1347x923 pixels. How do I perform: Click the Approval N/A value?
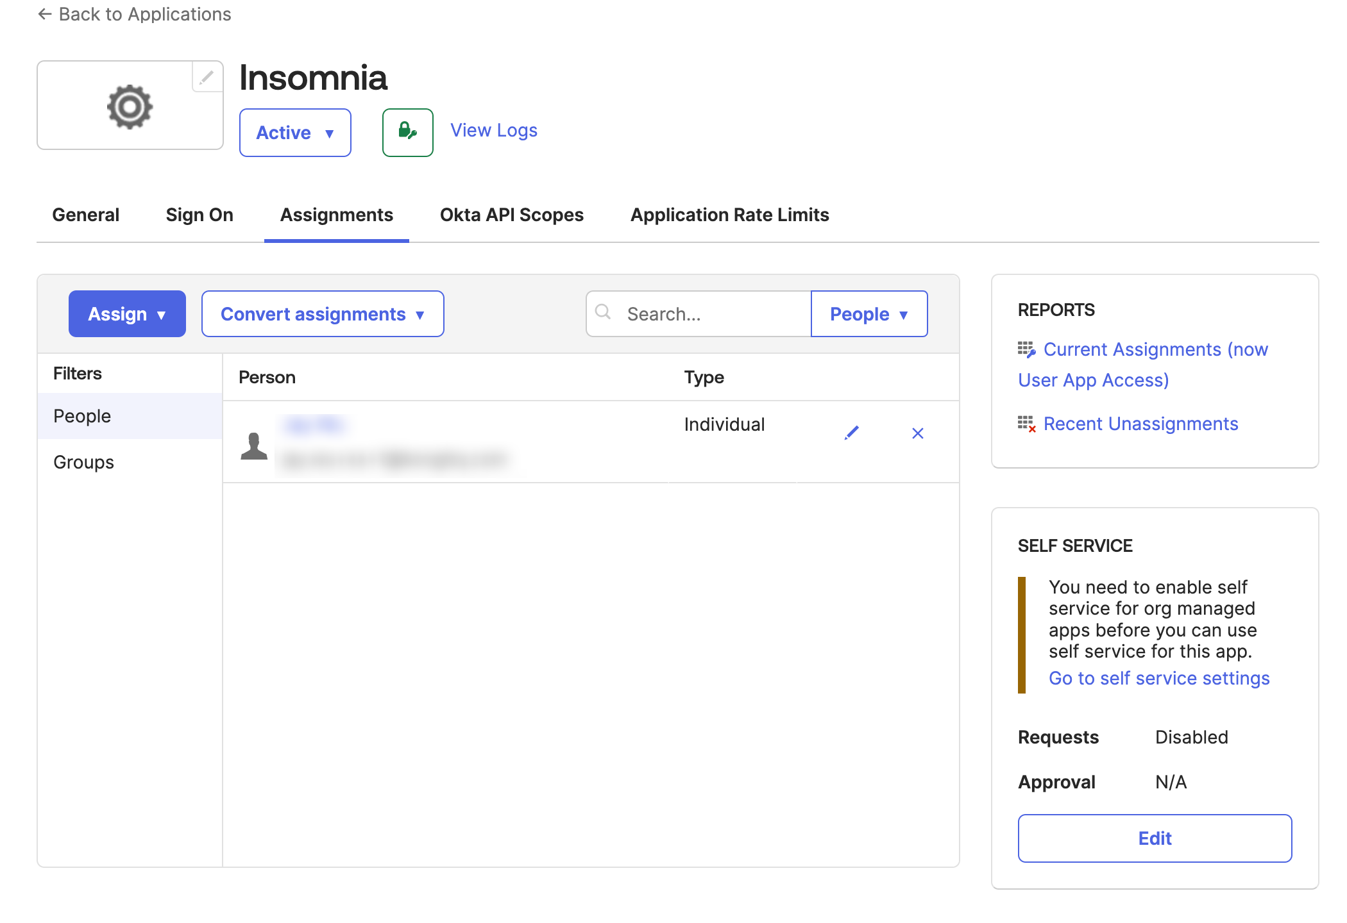[1171, 782]
